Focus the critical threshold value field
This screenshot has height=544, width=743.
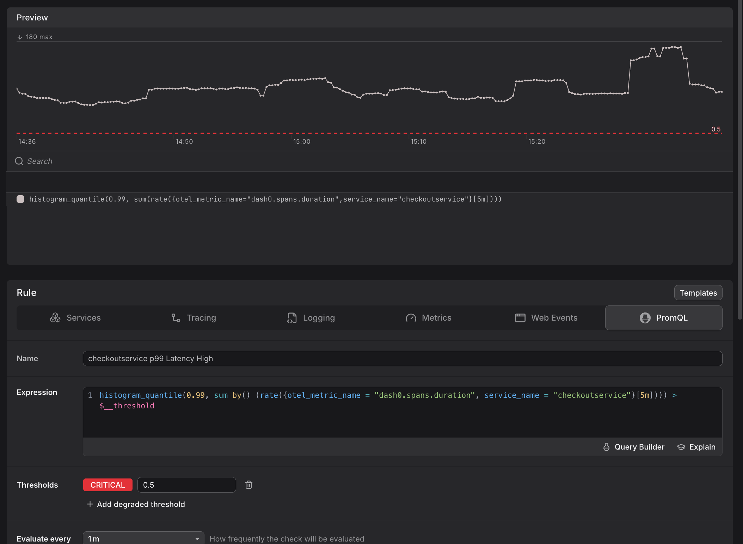click(187, 485)
